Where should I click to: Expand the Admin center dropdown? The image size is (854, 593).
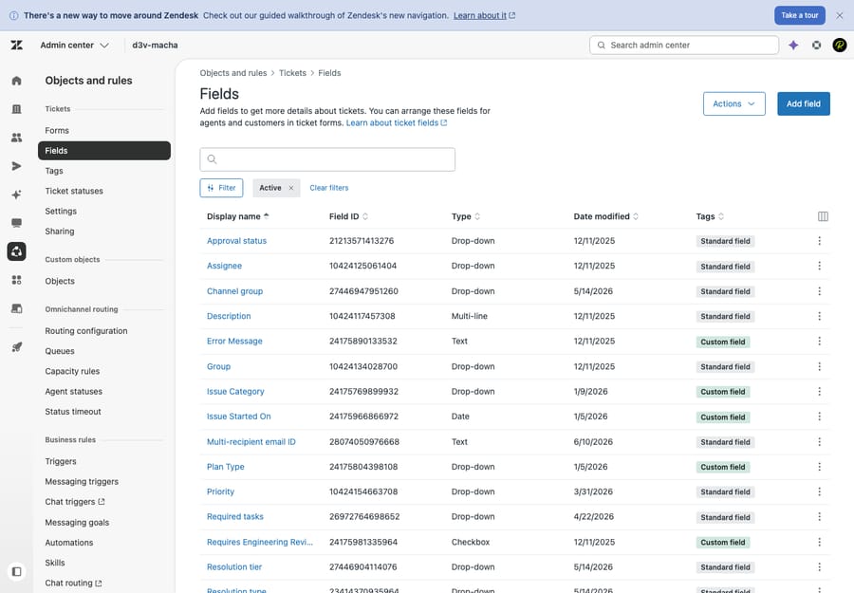[x=75, y=46]
